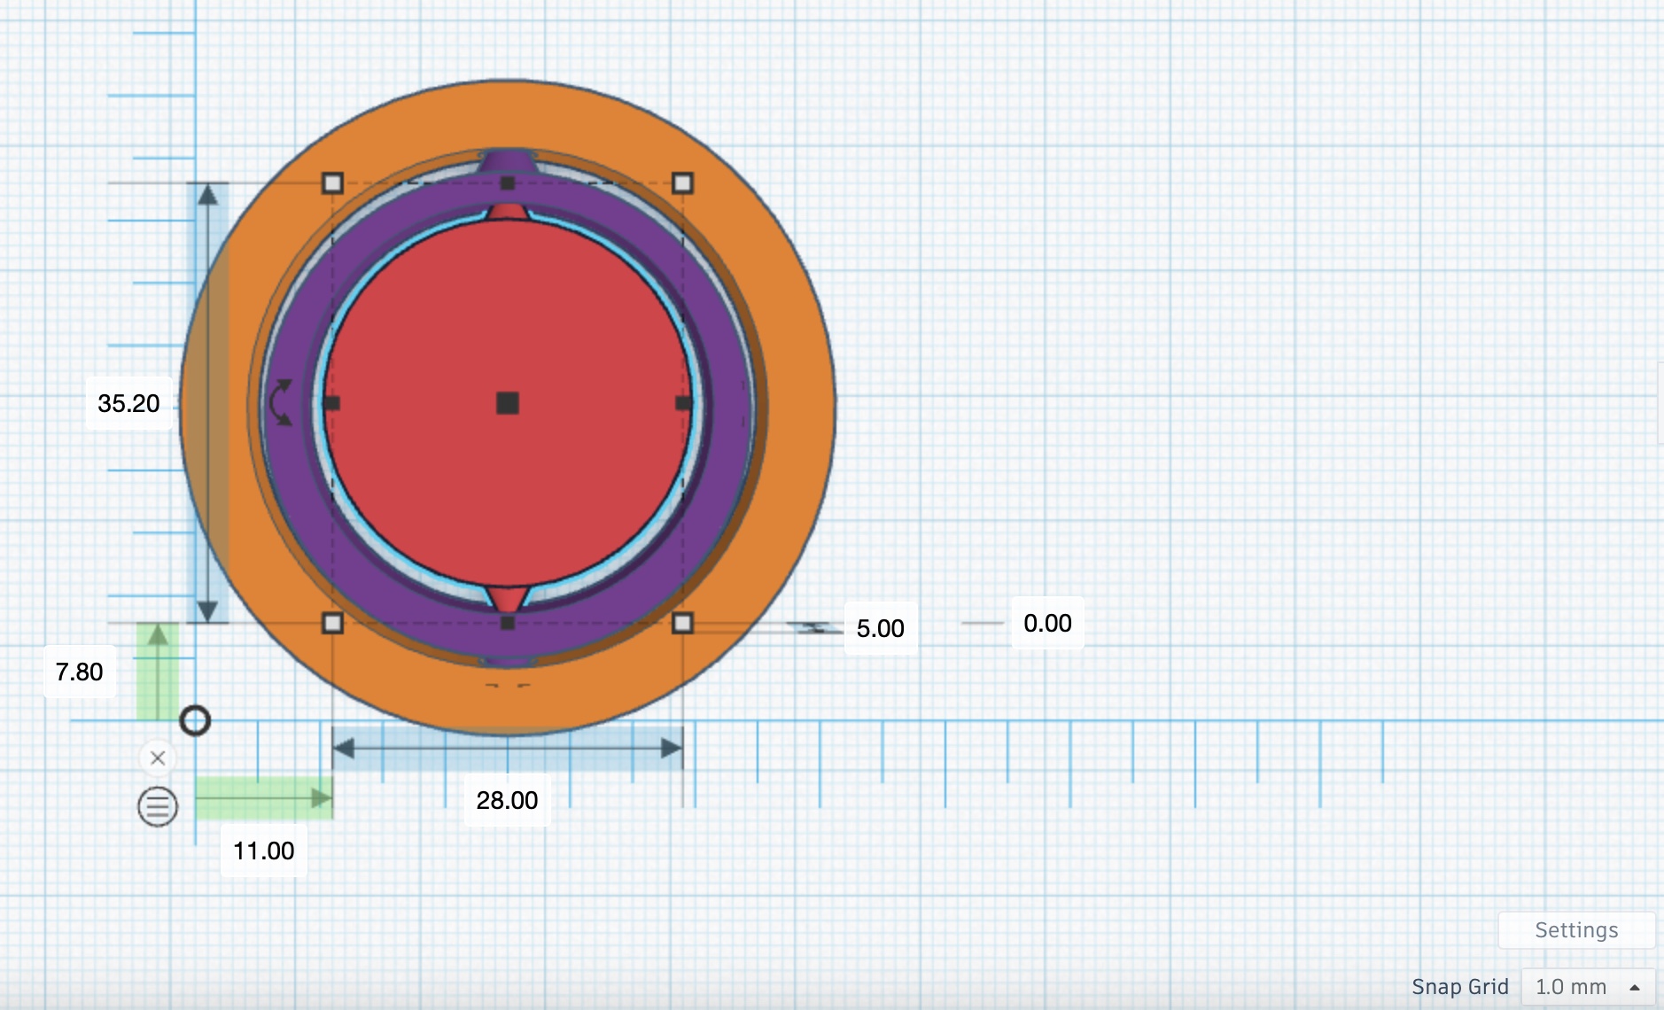Open the Snap Grid 1.0 mm dropdown
This screenshot has height=1010, width=1664.
[1586, 987]
